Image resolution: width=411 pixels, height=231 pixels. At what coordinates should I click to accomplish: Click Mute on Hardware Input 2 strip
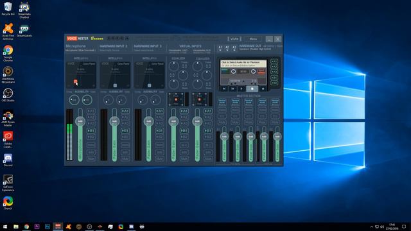pyautogui.click(x=125, y=158)
